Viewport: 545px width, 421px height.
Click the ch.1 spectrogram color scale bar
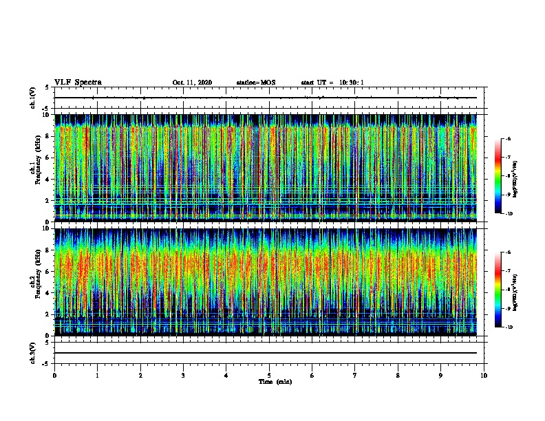(x=498, y=176)
